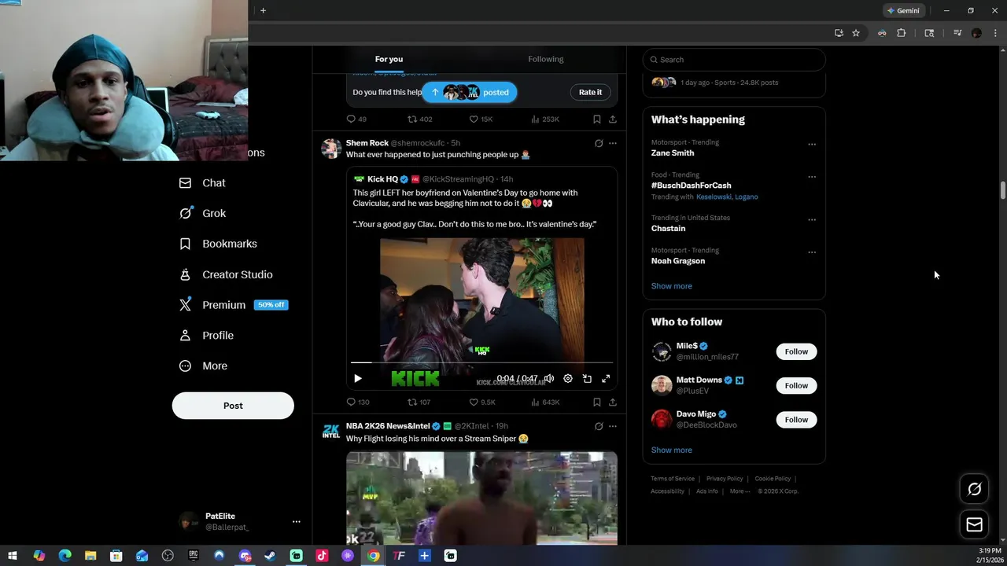This screenshot has height=566, width=1007.
Task: Toggle picture-in-picture on the video
Action: tap(587, 378)
